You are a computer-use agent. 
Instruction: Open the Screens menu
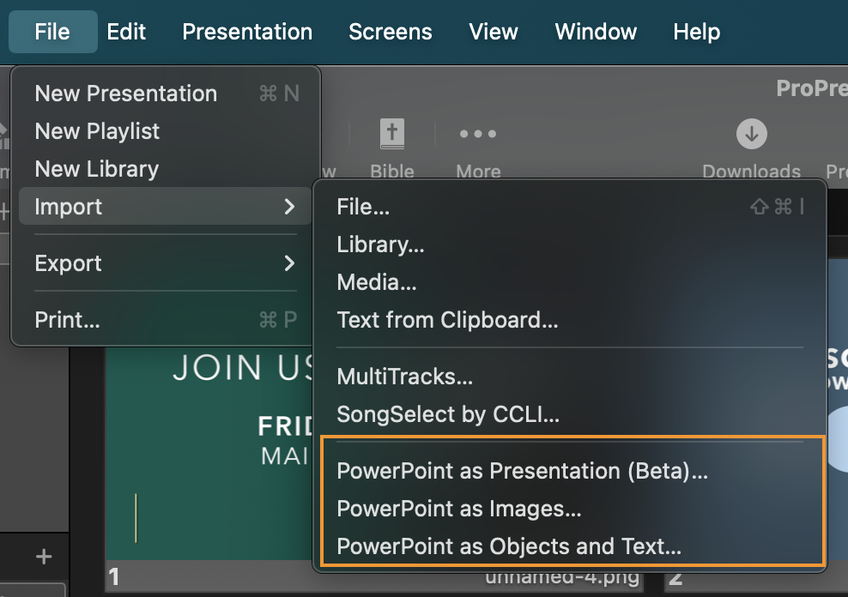pyautogui.click(x=391, y=32)
